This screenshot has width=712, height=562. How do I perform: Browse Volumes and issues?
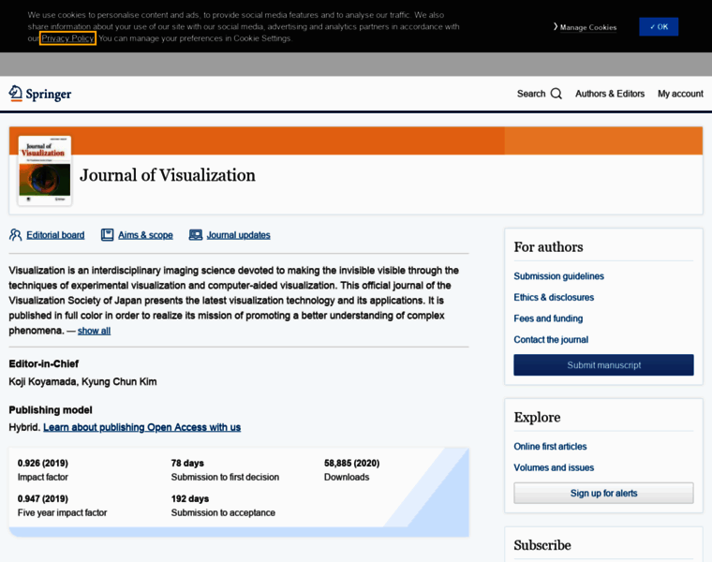pos(554,467)
